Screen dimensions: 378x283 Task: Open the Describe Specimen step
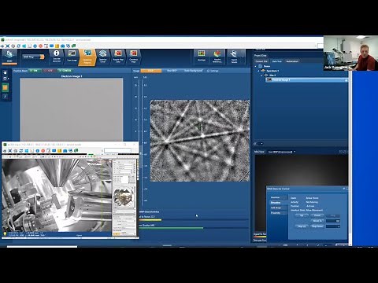pos(57,56)
